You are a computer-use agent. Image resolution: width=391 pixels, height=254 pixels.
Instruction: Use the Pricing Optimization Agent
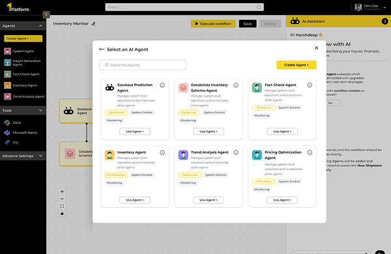[282, 200]
